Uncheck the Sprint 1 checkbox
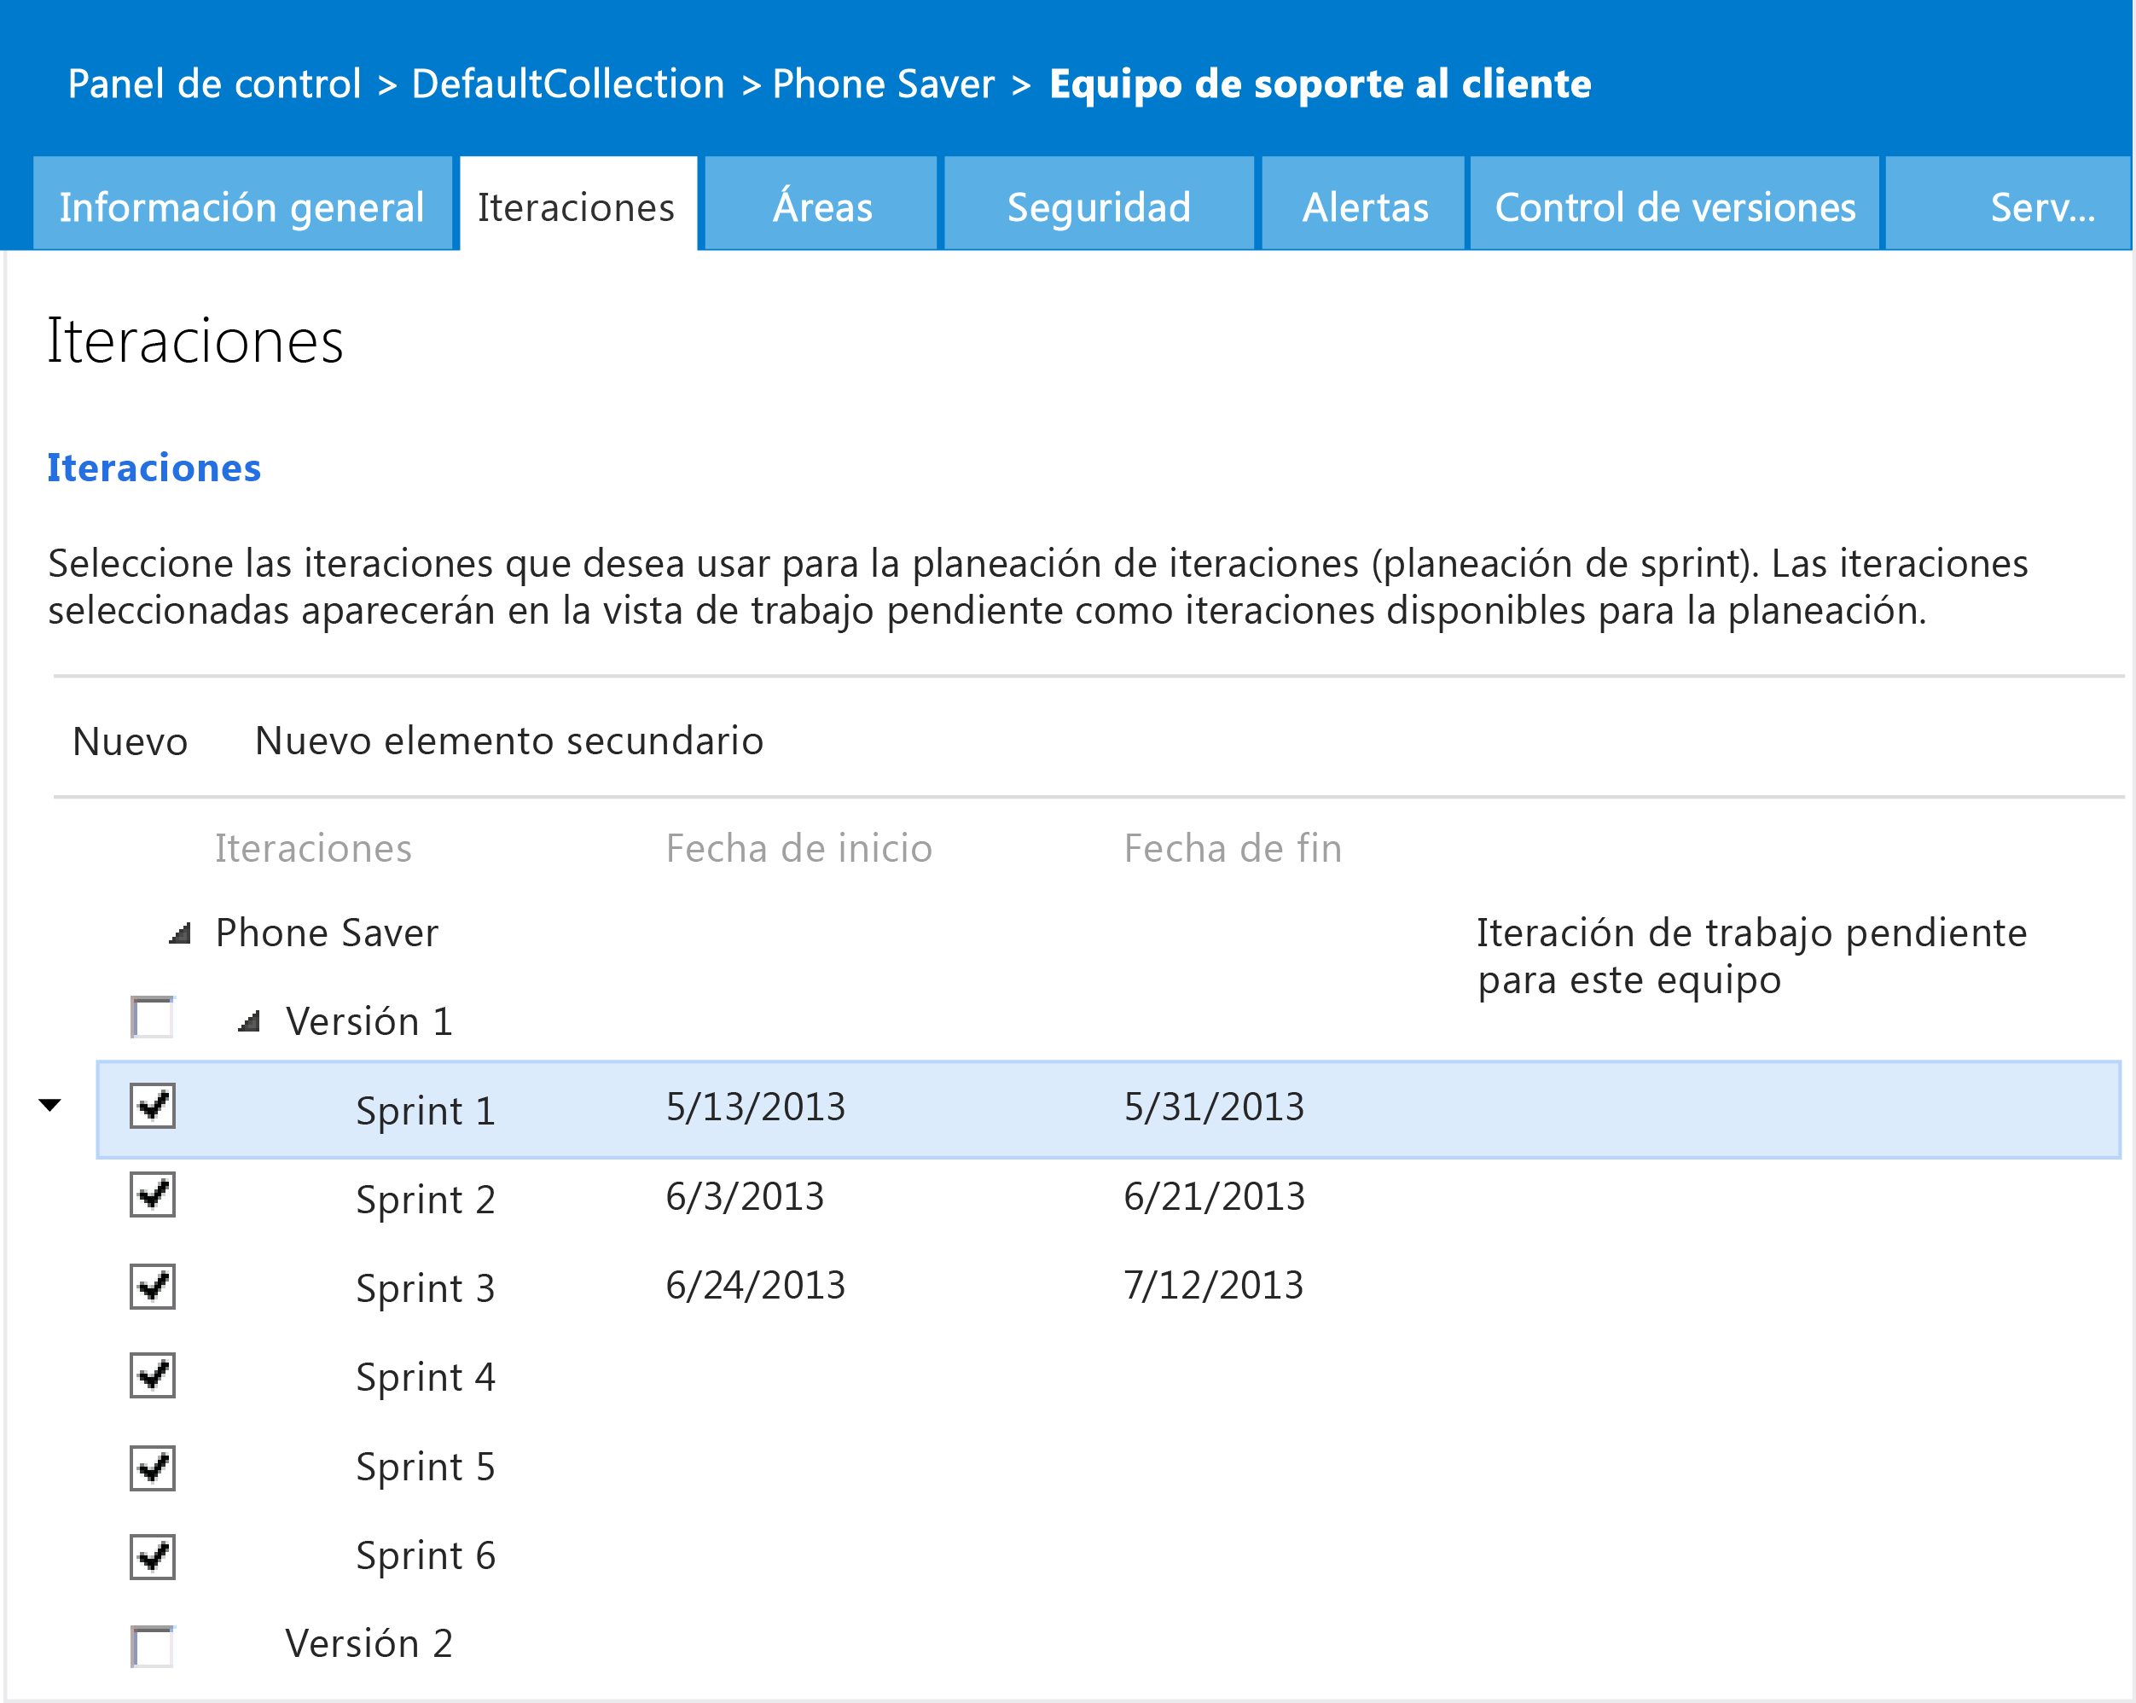The height and width of the screenshot is (1703, 2136). pyautogui.click(x=153, y=1106)
